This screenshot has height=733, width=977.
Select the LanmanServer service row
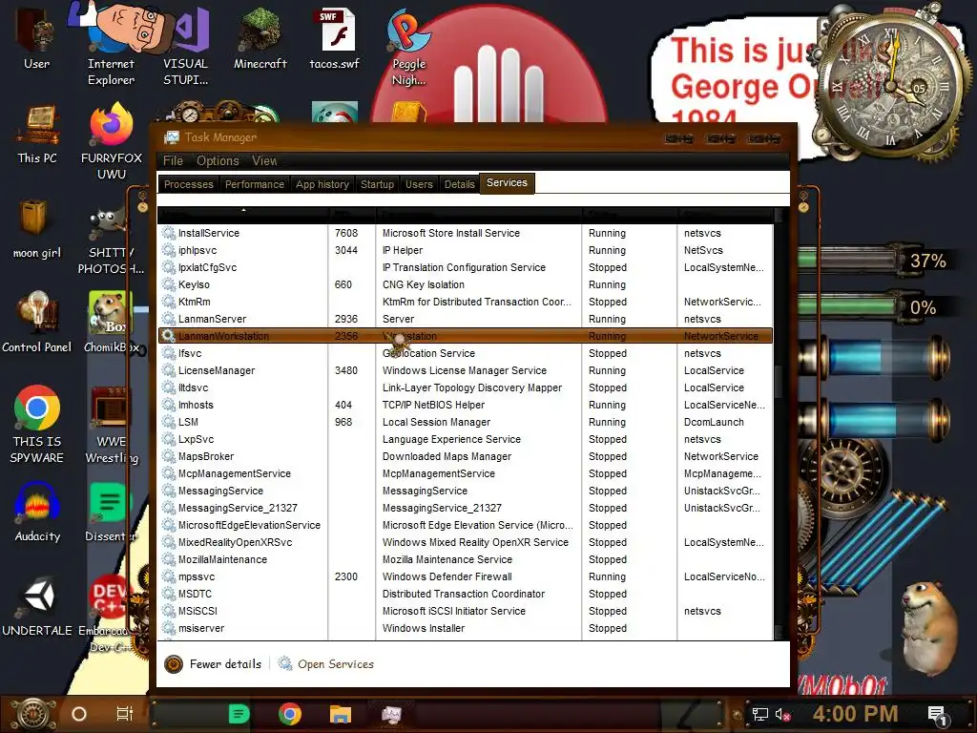(466, 319)
